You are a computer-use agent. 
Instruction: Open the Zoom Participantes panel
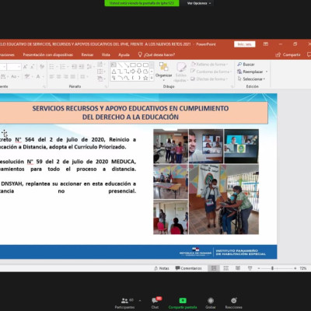pos(124,301)
